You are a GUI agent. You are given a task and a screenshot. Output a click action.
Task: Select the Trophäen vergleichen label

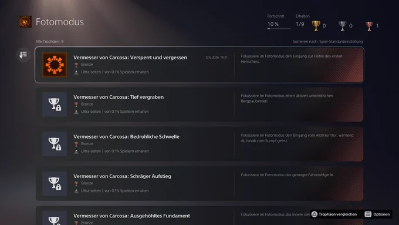coord(337,214)
